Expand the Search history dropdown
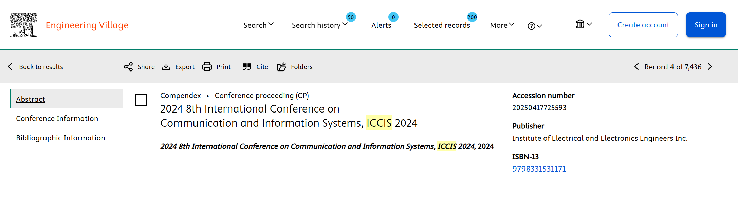The width and height of the screenshot is (738, 204). [x=320, y=25]
